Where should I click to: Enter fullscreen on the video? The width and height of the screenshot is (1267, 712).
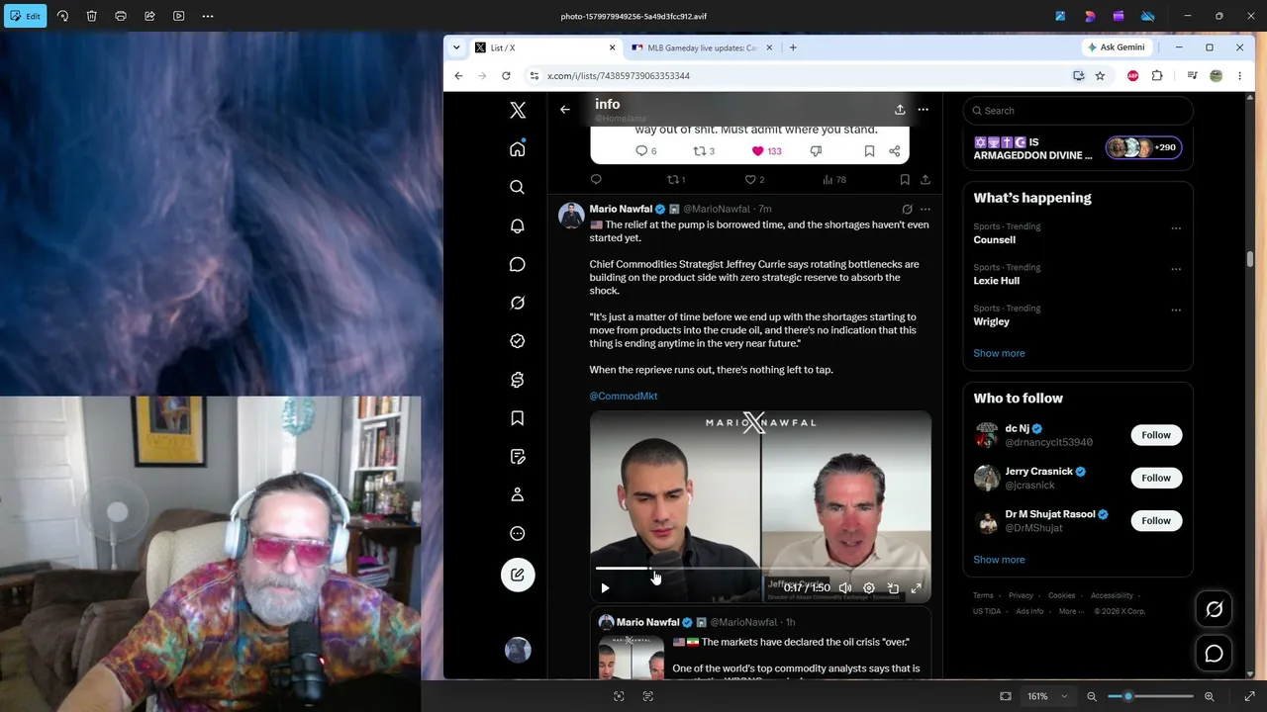917,588
